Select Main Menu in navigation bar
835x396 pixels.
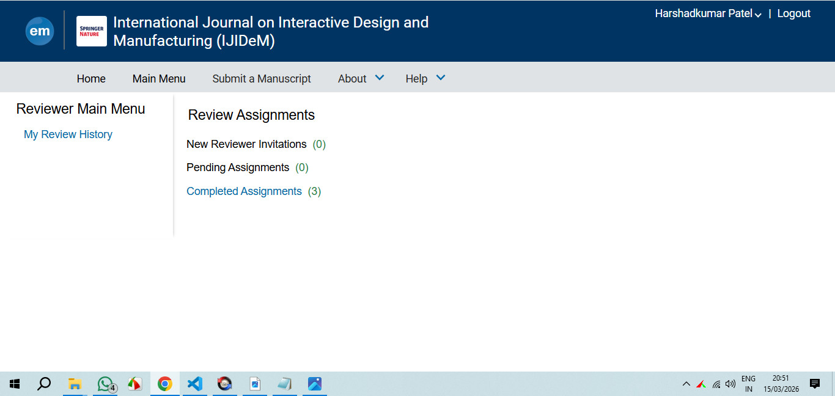[159, 78]
